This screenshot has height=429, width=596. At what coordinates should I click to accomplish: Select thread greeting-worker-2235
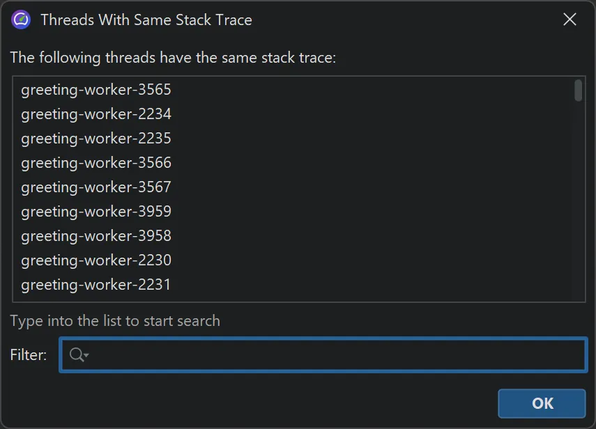coord(96,139)
